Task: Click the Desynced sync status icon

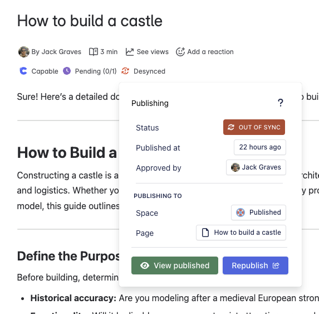Action: pos(125,71)
